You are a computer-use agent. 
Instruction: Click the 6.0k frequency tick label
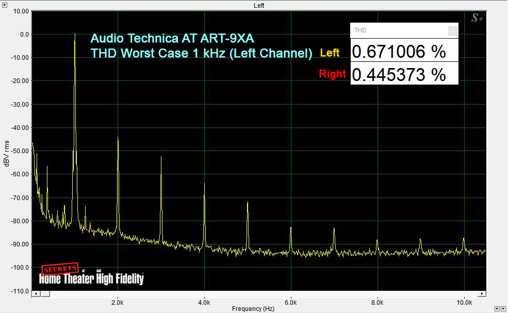coord(290,303)
